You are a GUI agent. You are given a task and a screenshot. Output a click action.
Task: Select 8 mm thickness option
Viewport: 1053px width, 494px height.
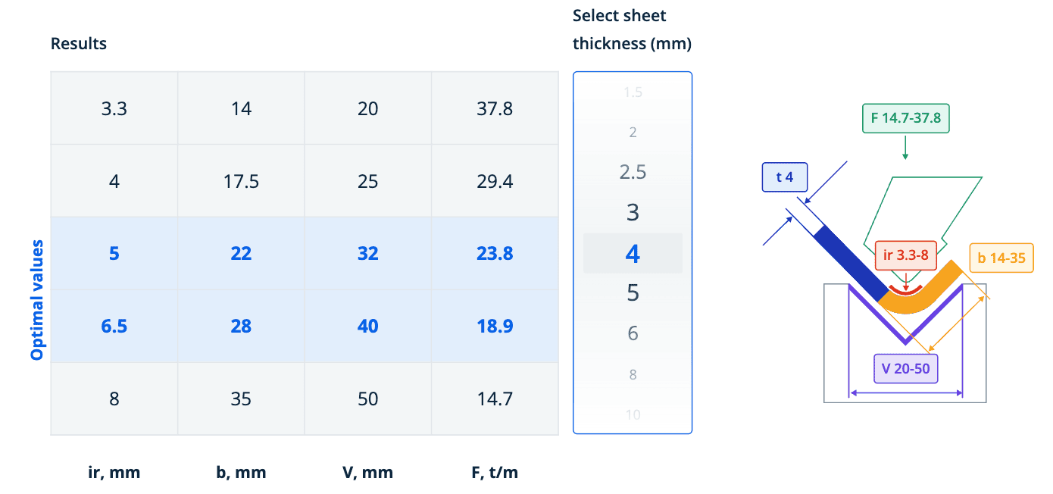pyautogui.click(x=633, y=374)
